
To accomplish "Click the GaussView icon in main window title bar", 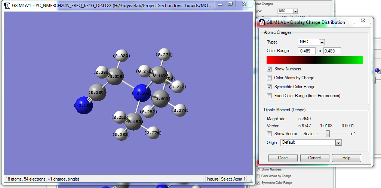I will 7,6.
